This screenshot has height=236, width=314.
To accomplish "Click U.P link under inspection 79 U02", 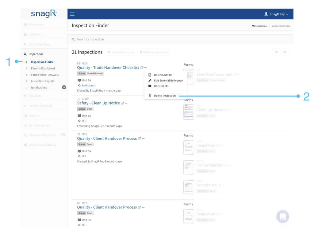I will click(x=84, y=156).
